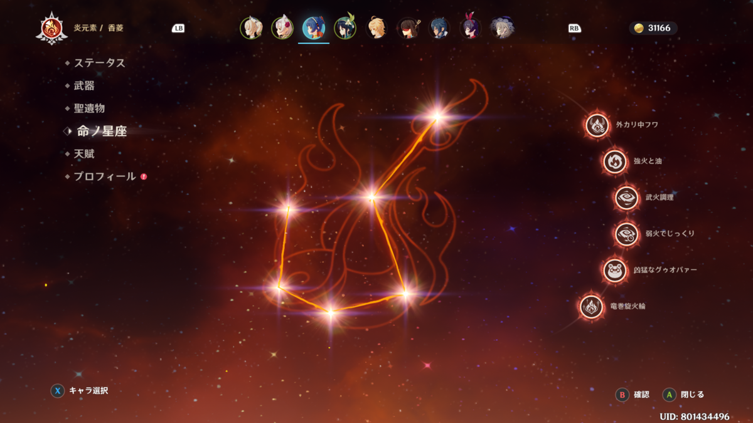Click the UID: 801434496 text
Viewport: 753px width, 423px height.
pyautogui.click(x=695, y=416)
